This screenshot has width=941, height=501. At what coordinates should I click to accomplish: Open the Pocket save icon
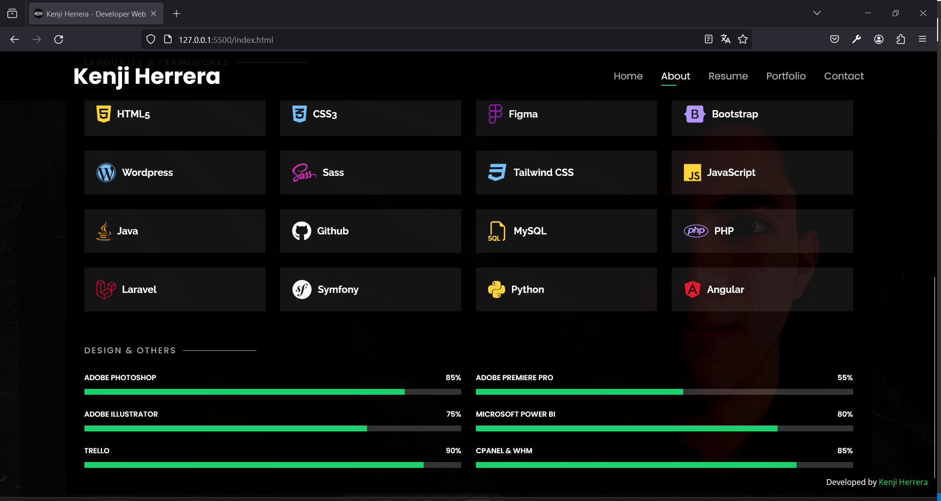(x=835, y=39)
